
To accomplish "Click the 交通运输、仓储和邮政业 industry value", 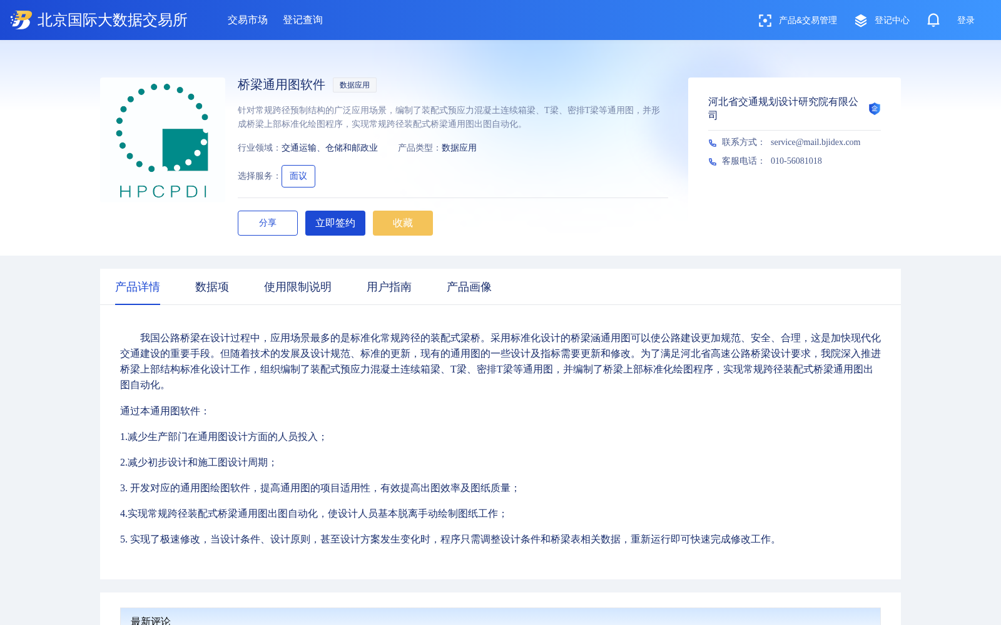I will 330,148.
